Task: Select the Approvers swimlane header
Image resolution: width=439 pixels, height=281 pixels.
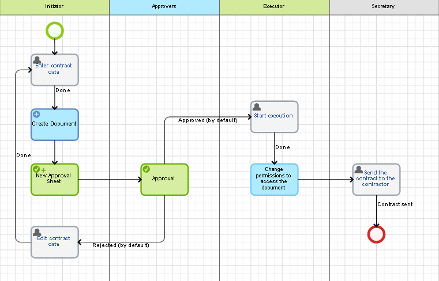Action: [x=164, y=7]
